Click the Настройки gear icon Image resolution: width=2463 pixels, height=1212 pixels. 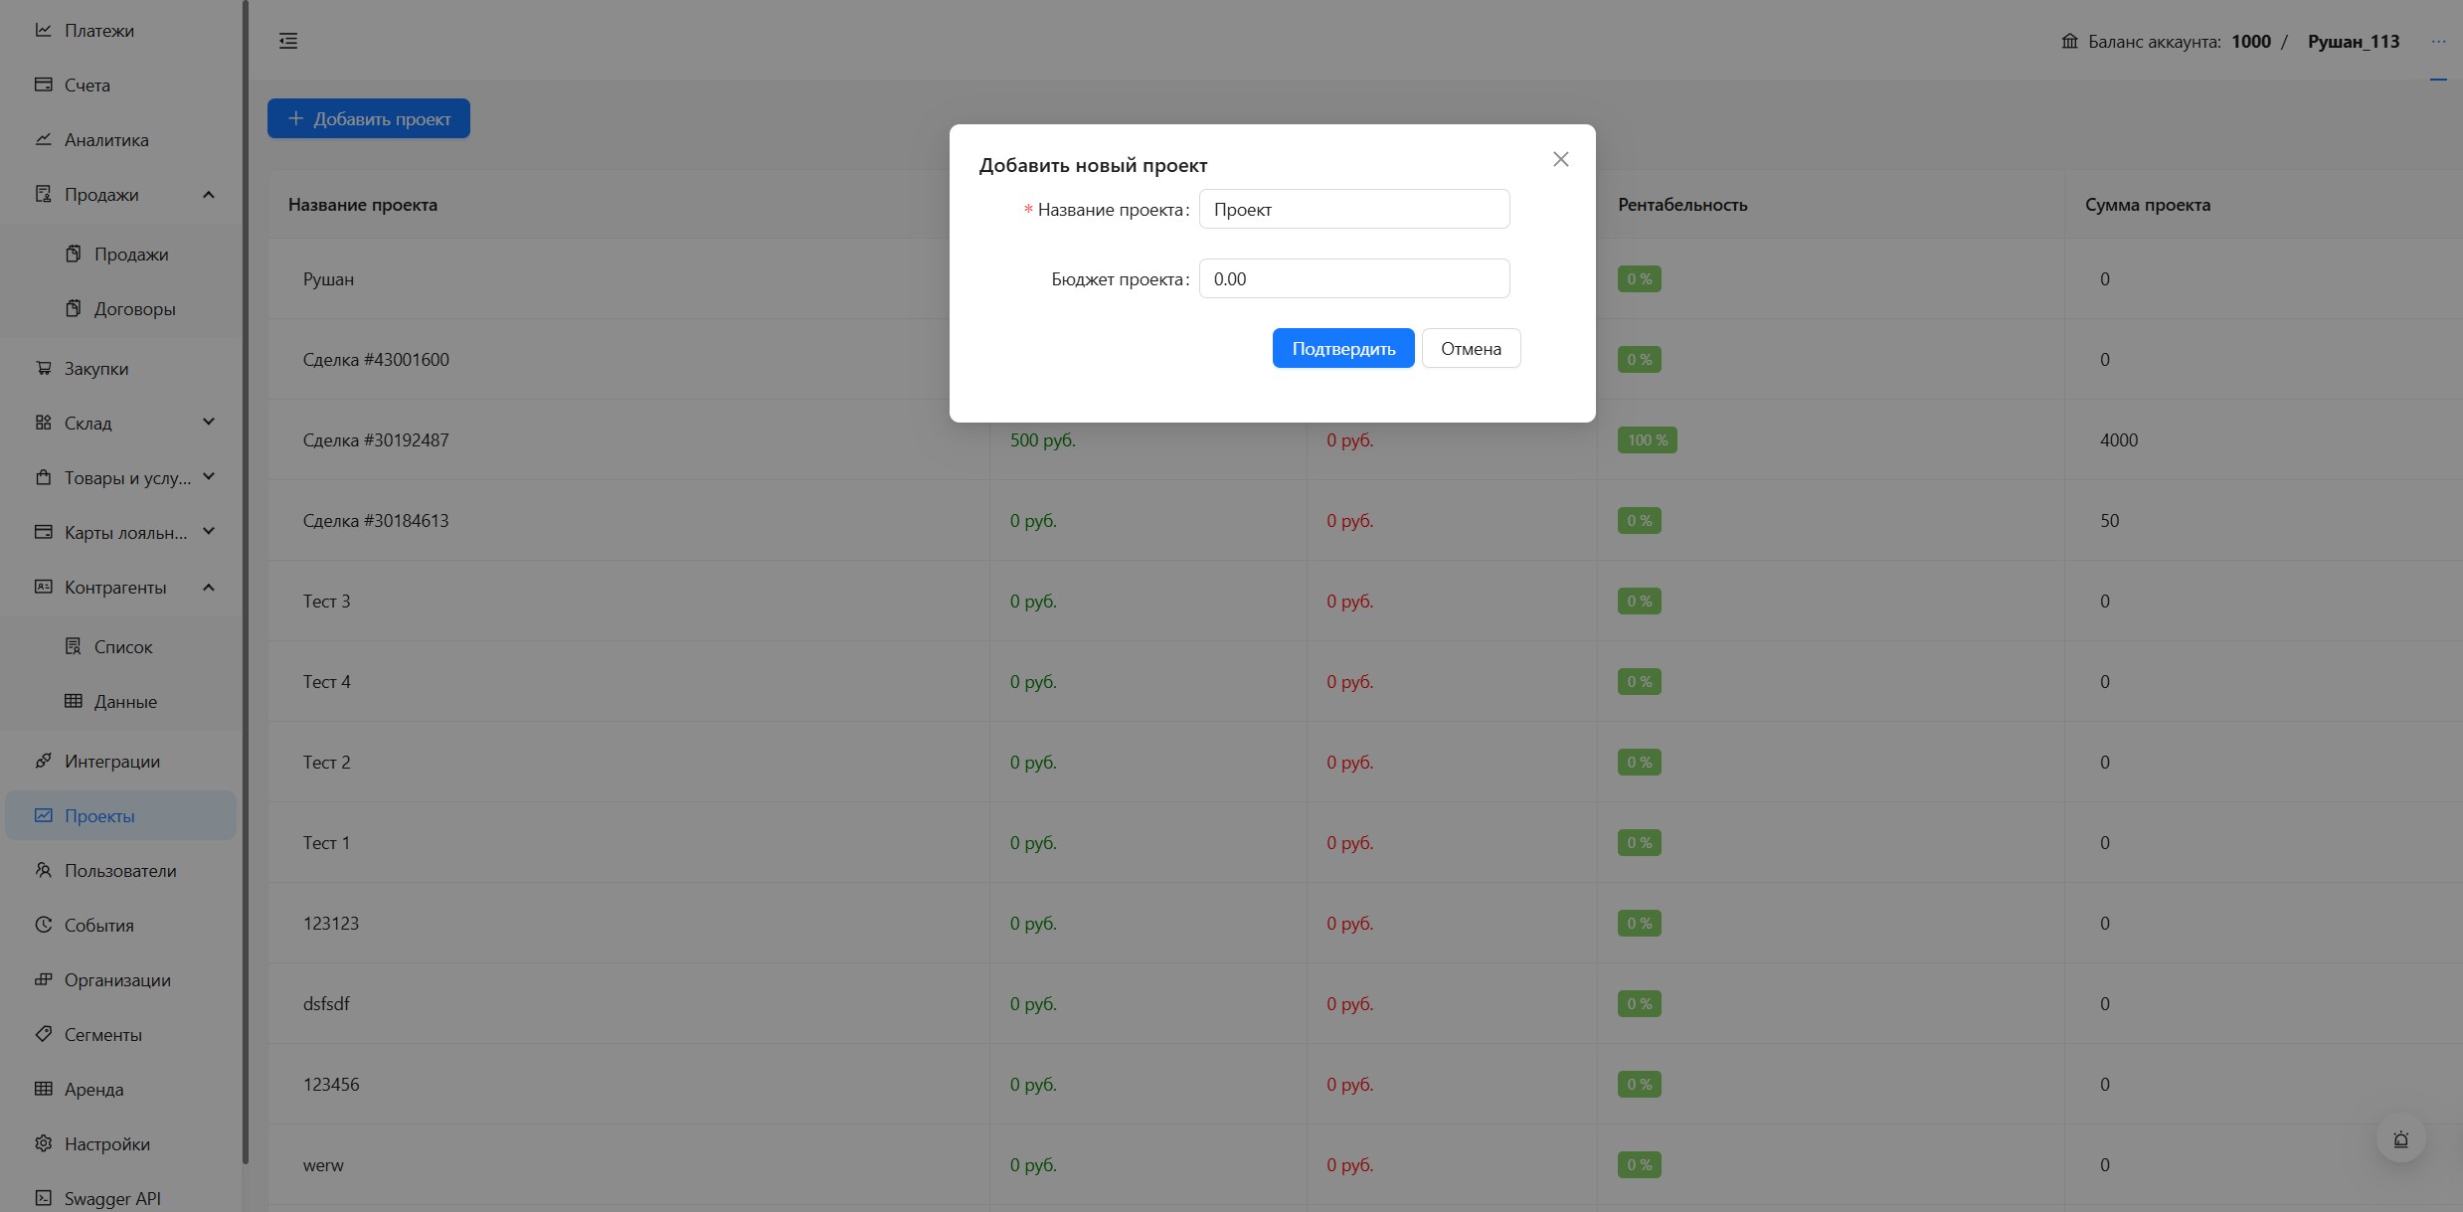click(x=44, y=1143)
